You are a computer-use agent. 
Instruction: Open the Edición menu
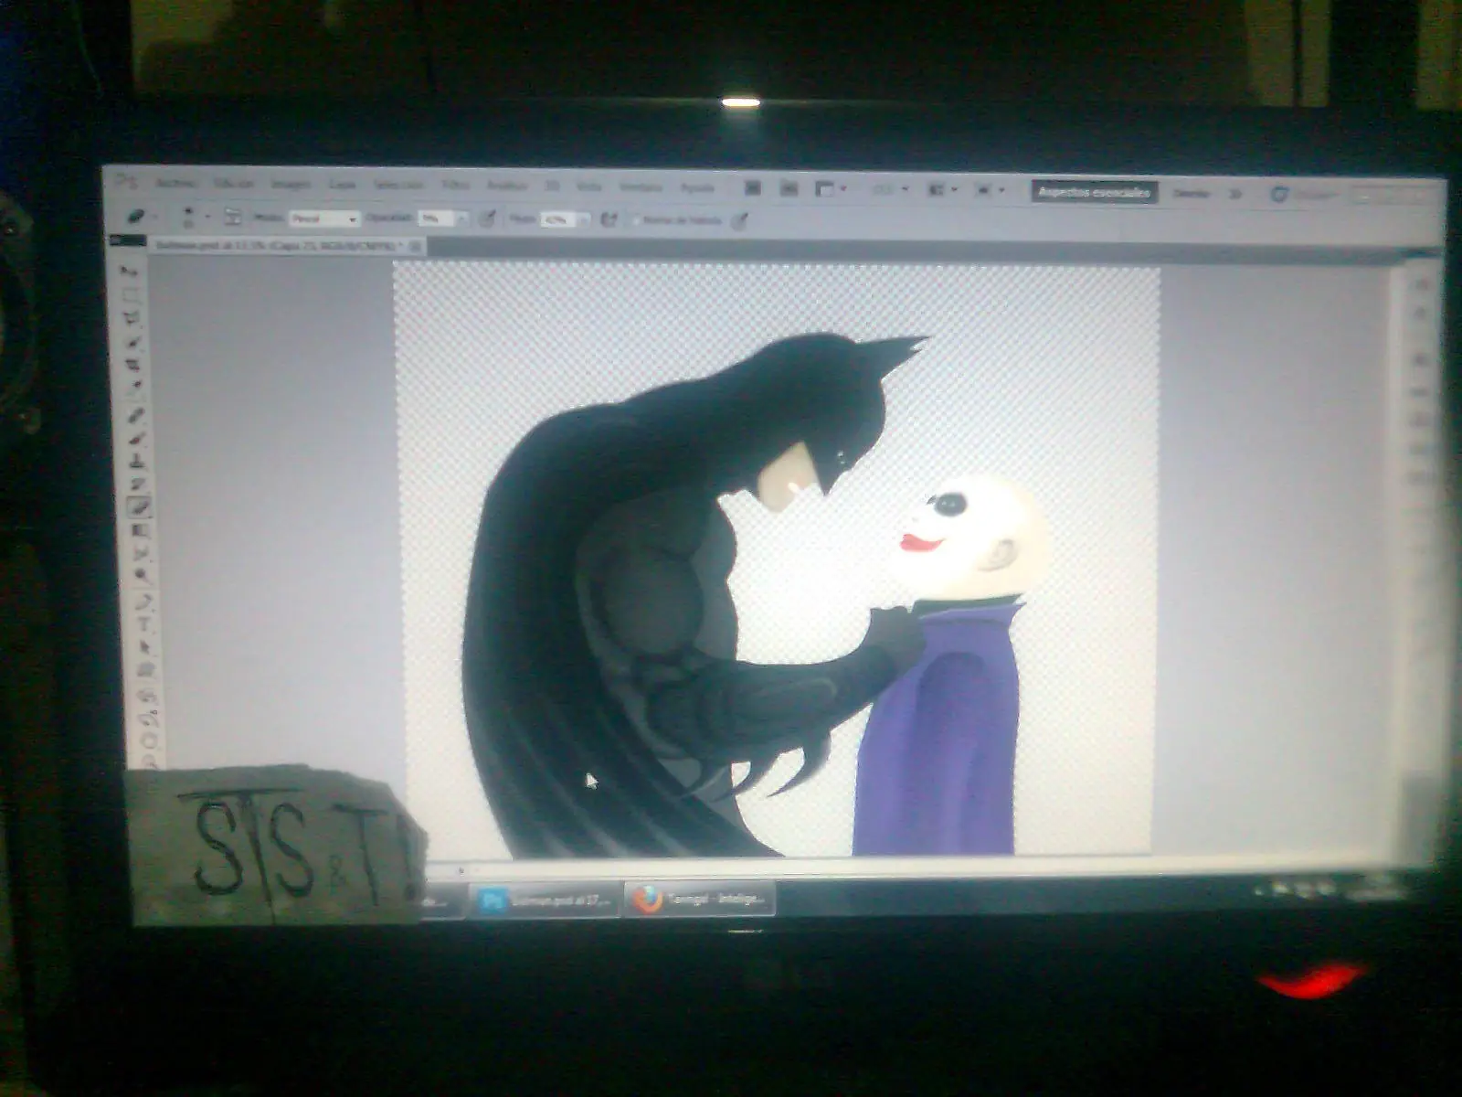tap(234, 184)
